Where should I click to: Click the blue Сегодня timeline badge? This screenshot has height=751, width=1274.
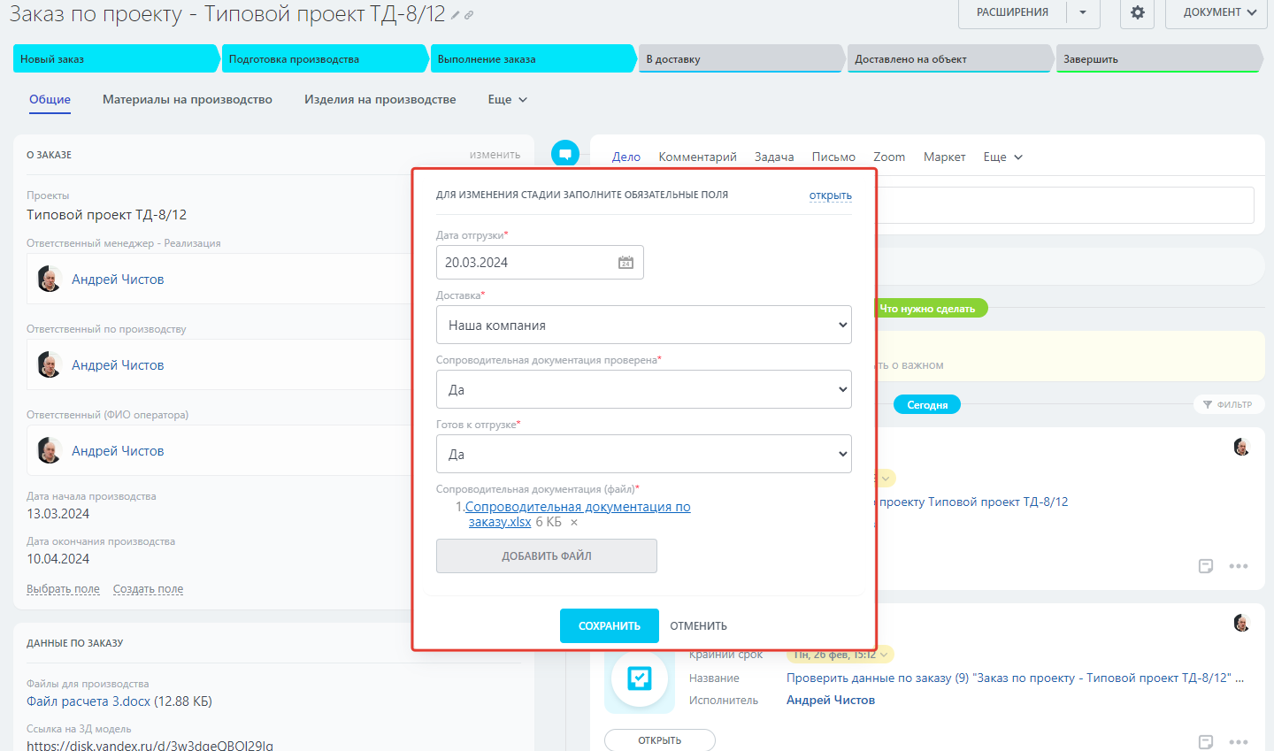click(x=927, y=405)
